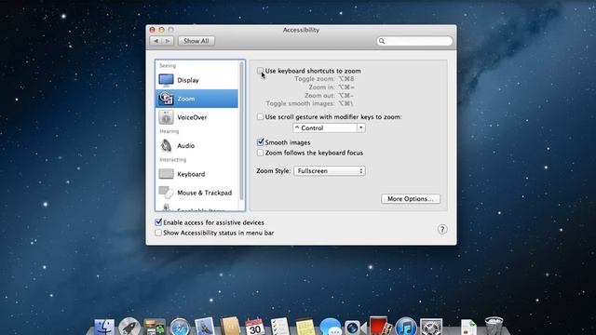596x335 pixels.
Task: Enable scroll gesture with modifier keys checkbox
Action: [x=261, y=117]
